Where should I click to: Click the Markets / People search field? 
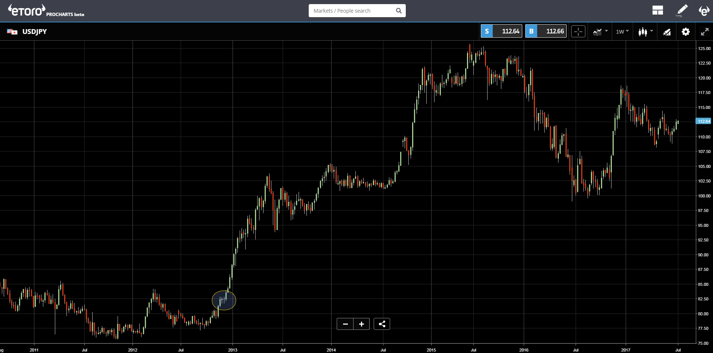[357, 11]
